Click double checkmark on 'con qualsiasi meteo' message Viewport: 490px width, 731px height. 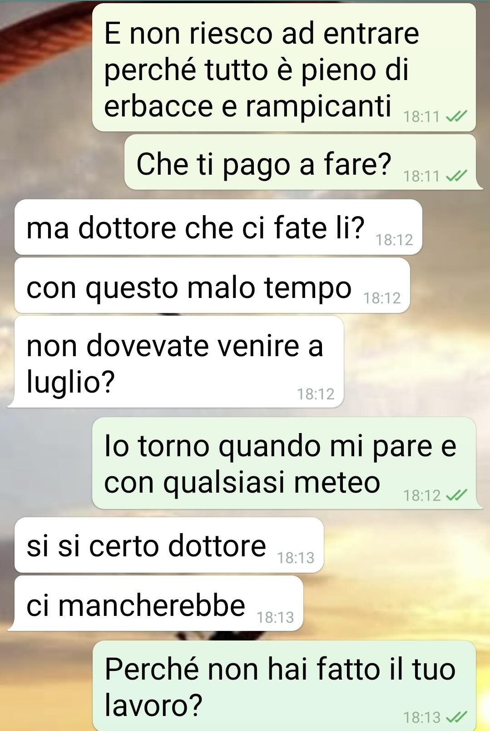[456, 495]
